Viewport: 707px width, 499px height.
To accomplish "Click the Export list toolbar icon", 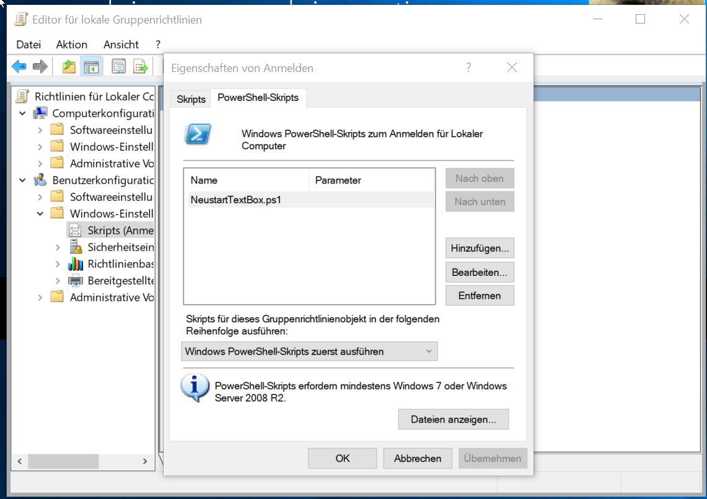I will [x=141, y=67].
